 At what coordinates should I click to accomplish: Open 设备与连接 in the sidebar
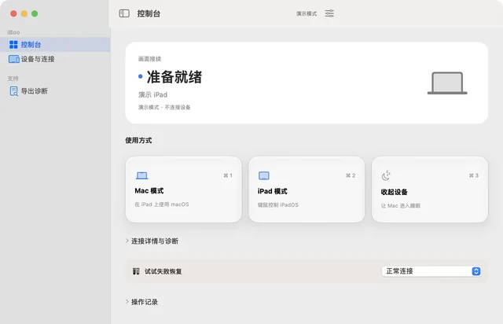55,59
